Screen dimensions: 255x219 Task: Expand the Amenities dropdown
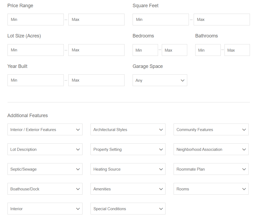[x=128, y=189]
